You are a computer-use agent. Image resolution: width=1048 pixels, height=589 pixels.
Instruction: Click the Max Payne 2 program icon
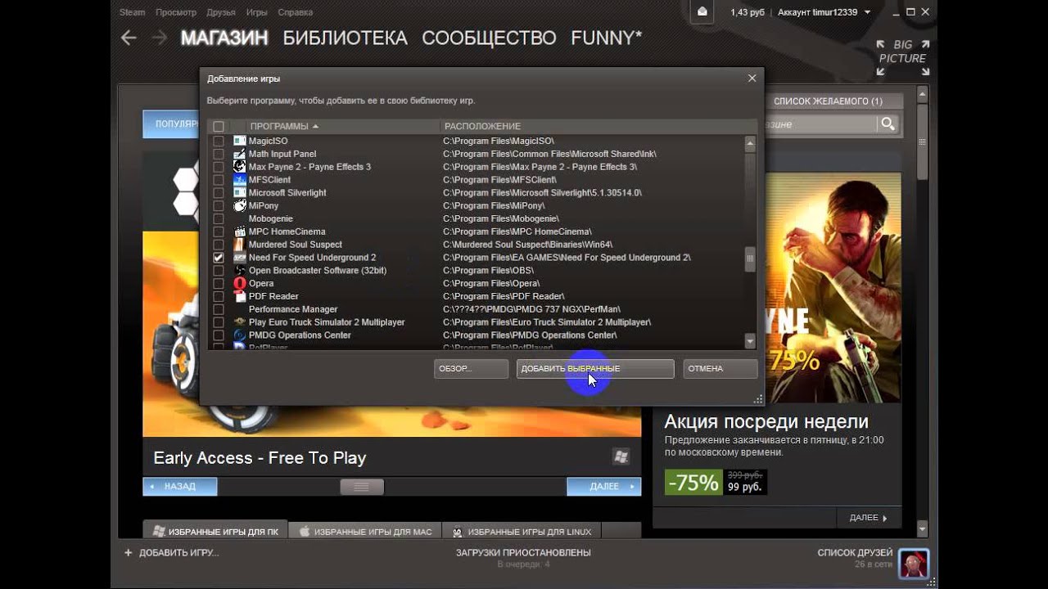(x=239, y=167)
